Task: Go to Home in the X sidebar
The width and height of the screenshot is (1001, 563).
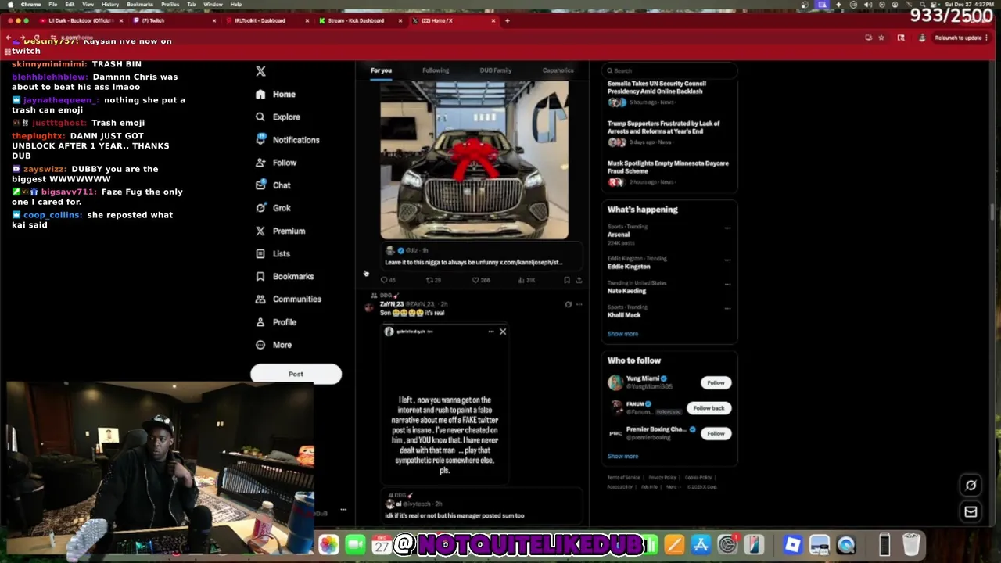Action: click(275, 94)
